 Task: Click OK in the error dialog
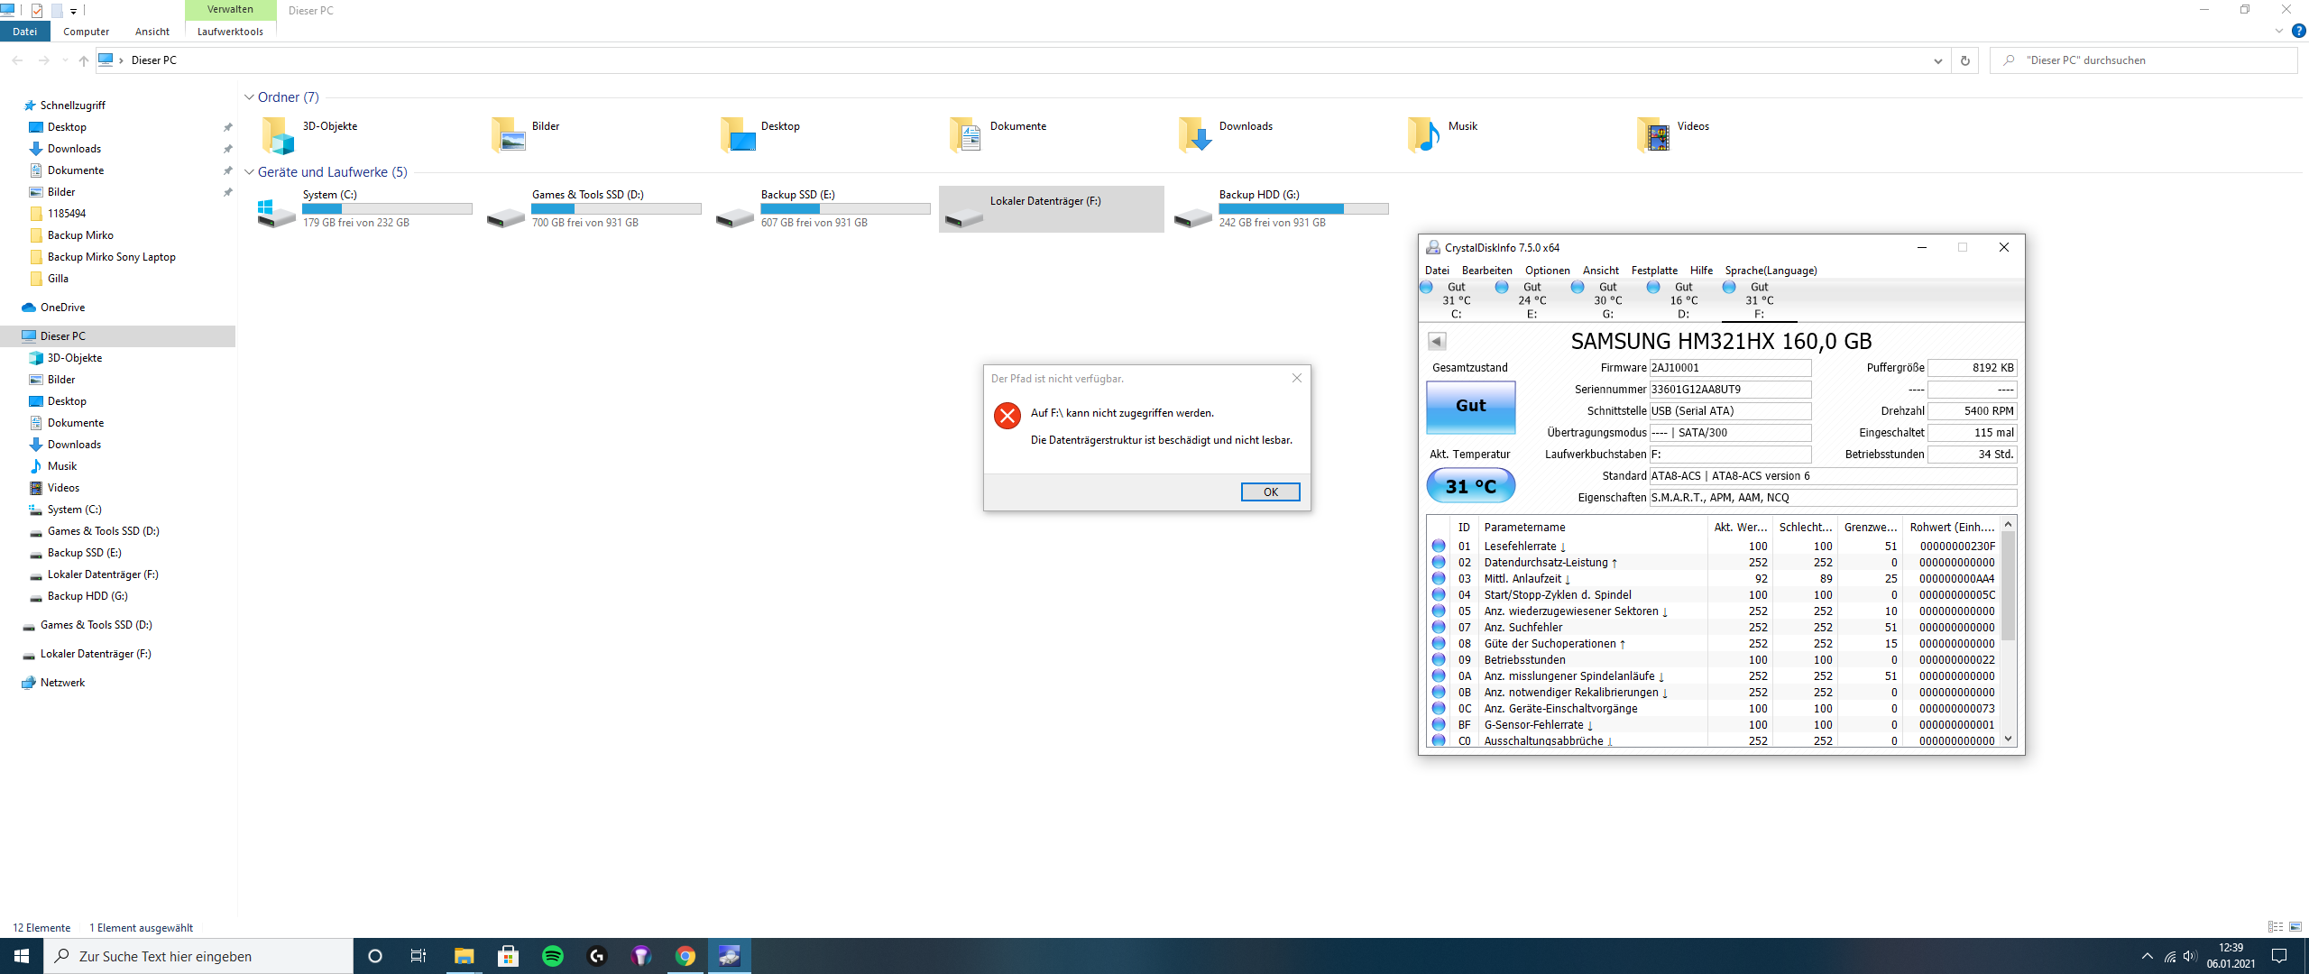[1270, 492]
